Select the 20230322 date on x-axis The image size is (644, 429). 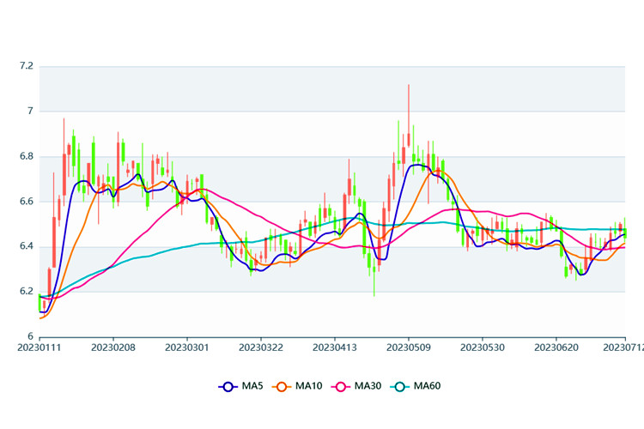[260, 348]
